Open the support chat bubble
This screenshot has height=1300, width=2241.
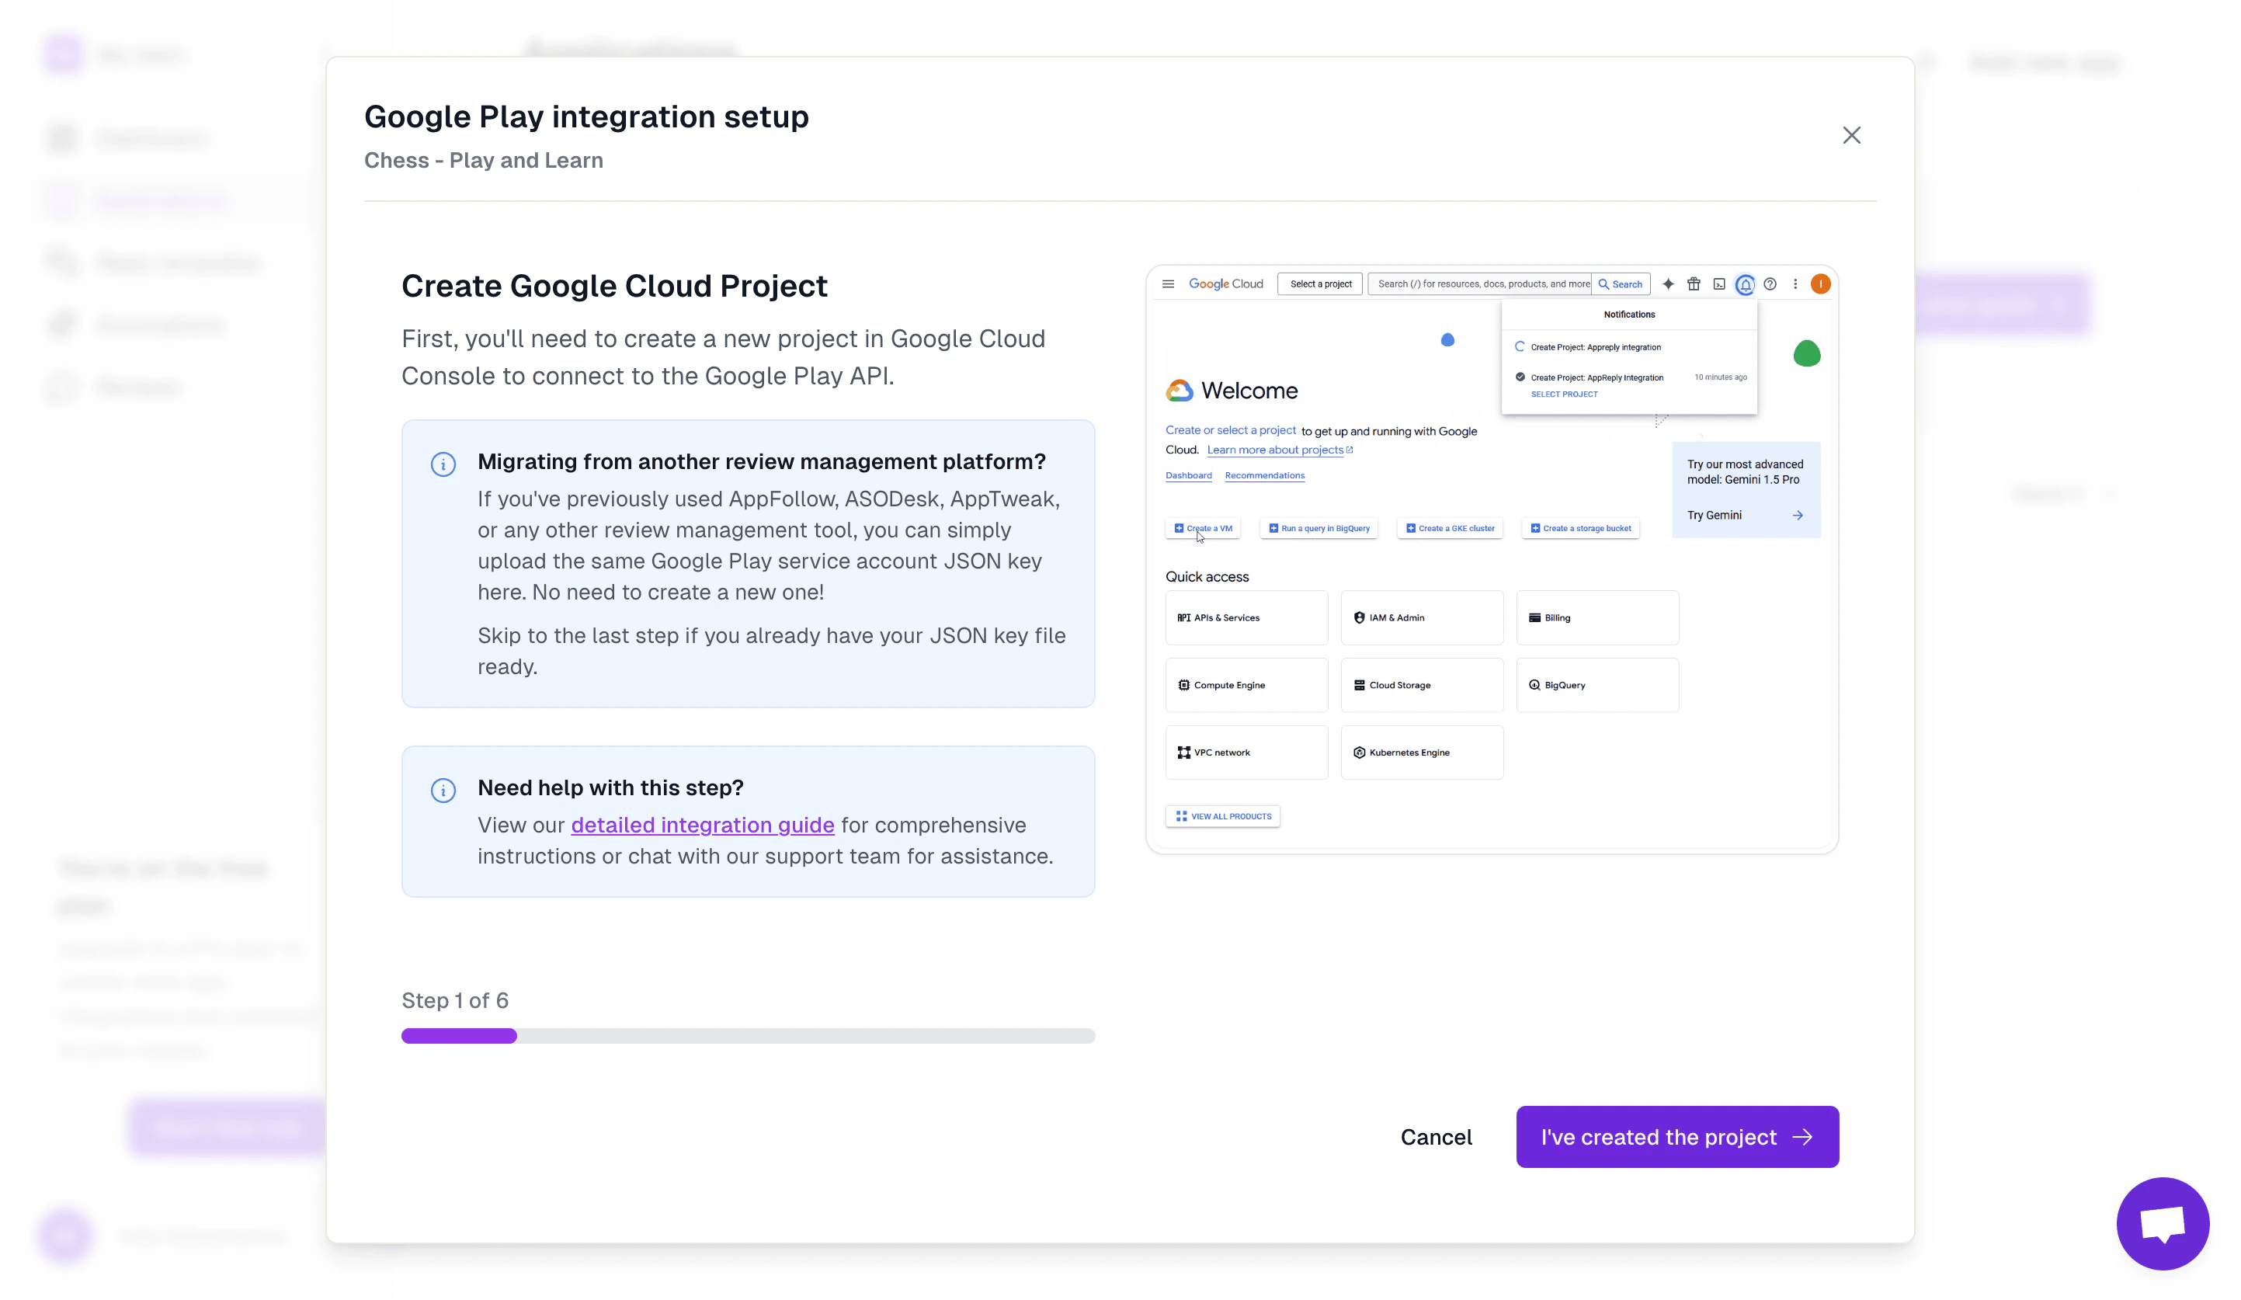pyautogui.click(x=2162, y=1222)
